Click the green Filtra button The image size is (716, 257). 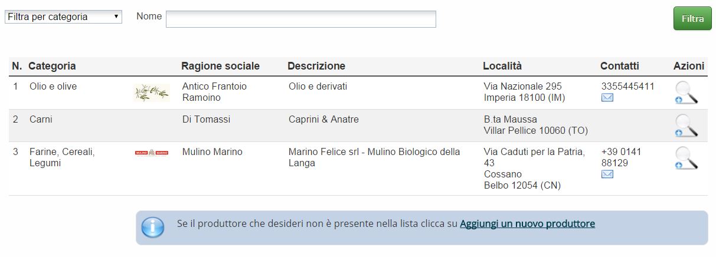pos(692,18)
